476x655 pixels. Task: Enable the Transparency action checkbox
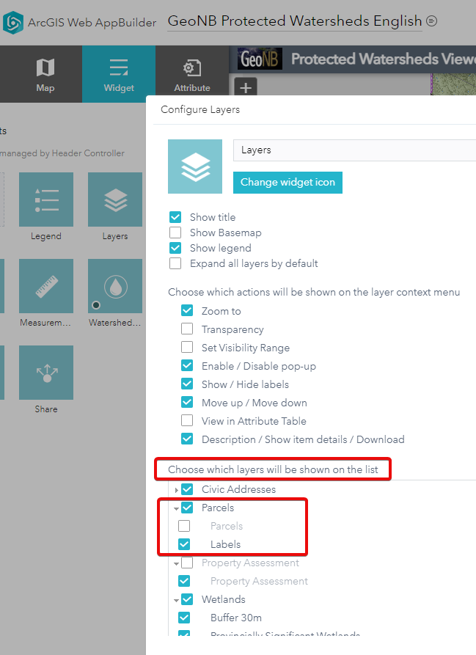(187, 329)
